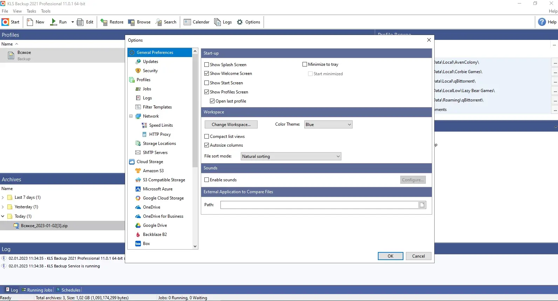Image resolution: width=558 pixels, height=301 pixels.
Task: Select Box cloud storage item
Action: tap(146, 244)
